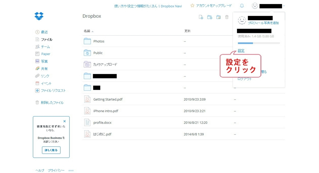Open the notifications bell icon
Image resolution: width=319 pixels, height=173 pixels.
[x=242, y=6]
